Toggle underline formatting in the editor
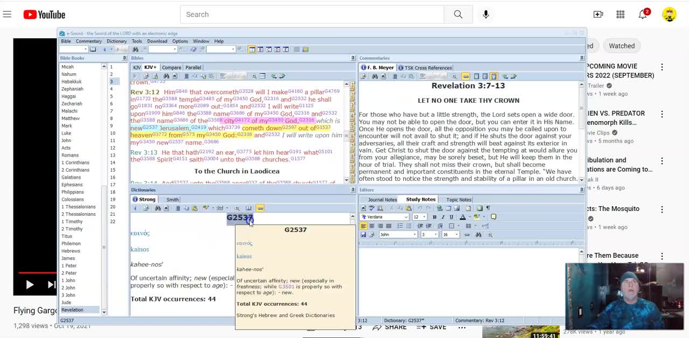Screen dimensions: 689x338 tap(451, 217)
